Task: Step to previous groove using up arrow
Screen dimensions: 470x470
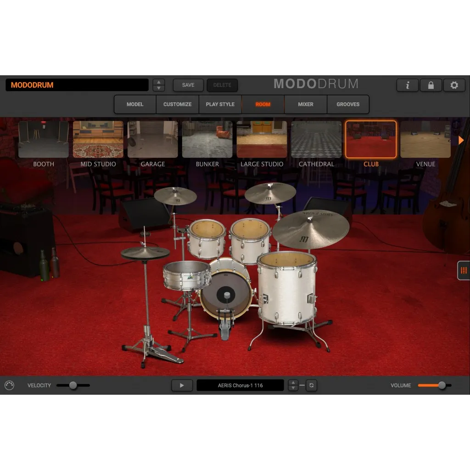Action: point(293,382)
